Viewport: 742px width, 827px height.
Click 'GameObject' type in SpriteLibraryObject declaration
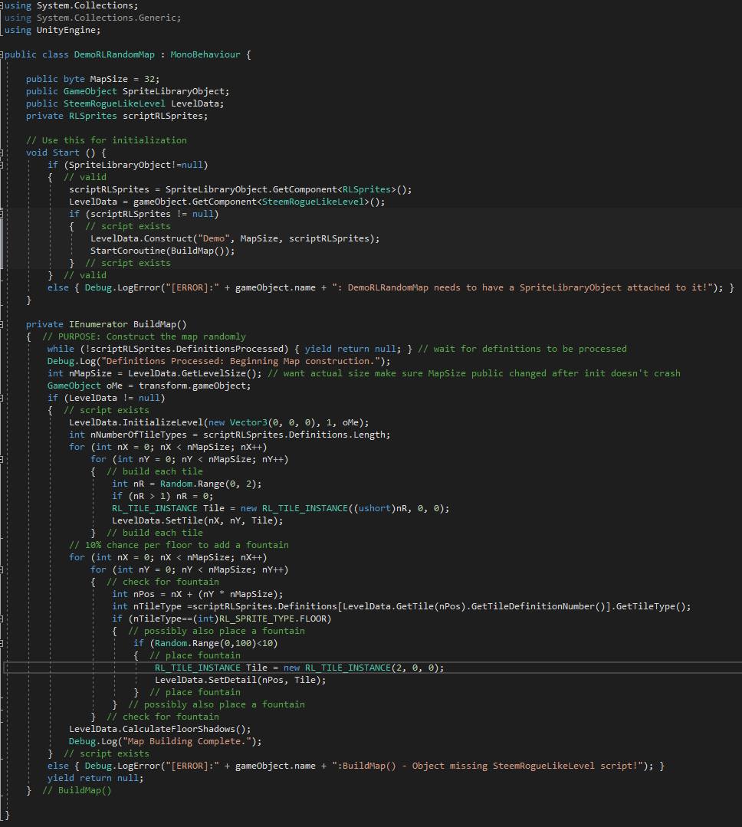click(90, 91)
